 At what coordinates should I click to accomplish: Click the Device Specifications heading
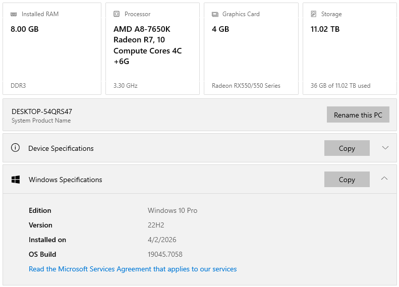[61, 148]
